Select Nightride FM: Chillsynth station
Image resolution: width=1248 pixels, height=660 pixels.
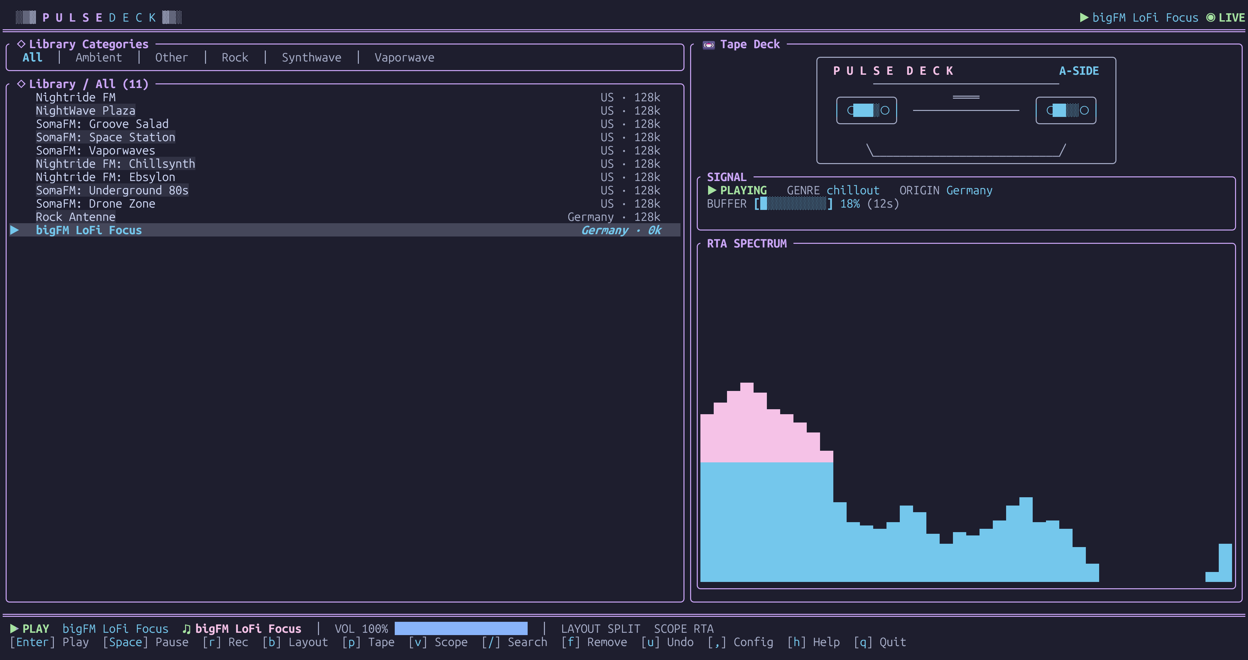345,164
